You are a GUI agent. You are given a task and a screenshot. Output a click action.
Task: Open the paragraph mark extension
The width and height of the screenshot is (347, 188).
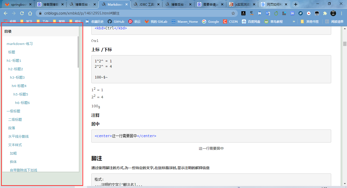click(x=251, y=13)
